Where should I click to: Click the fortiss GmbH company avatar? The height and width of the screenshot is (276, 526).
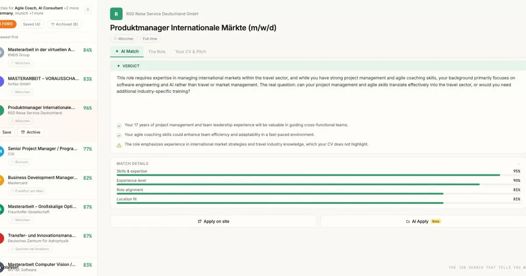[x=1, y=81]
